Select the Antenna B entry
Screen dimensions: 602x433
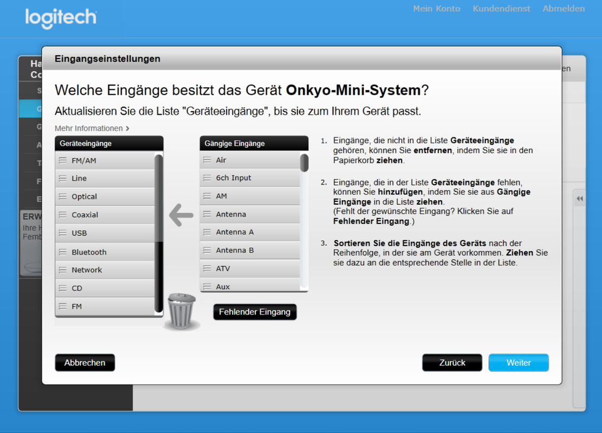[x=250, y=250]
